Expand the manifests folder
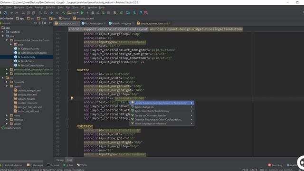The height and width of the screenshot is (171, 304). click(3, 32)
